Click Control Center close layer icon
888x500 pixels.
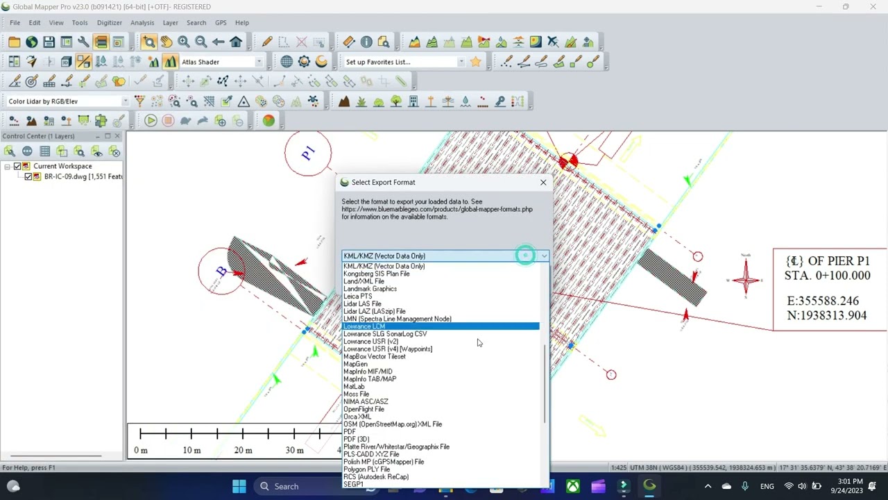115,151
